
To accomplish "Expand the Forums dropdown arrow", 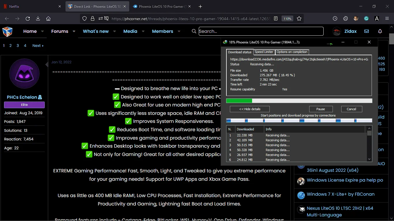I will point(74,31).
